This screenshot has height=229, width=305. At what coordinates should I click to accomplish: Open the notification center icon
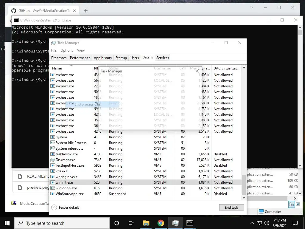(295, 223)
